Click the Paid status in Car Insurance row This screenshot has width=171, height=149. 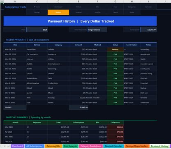coord(115,54)
